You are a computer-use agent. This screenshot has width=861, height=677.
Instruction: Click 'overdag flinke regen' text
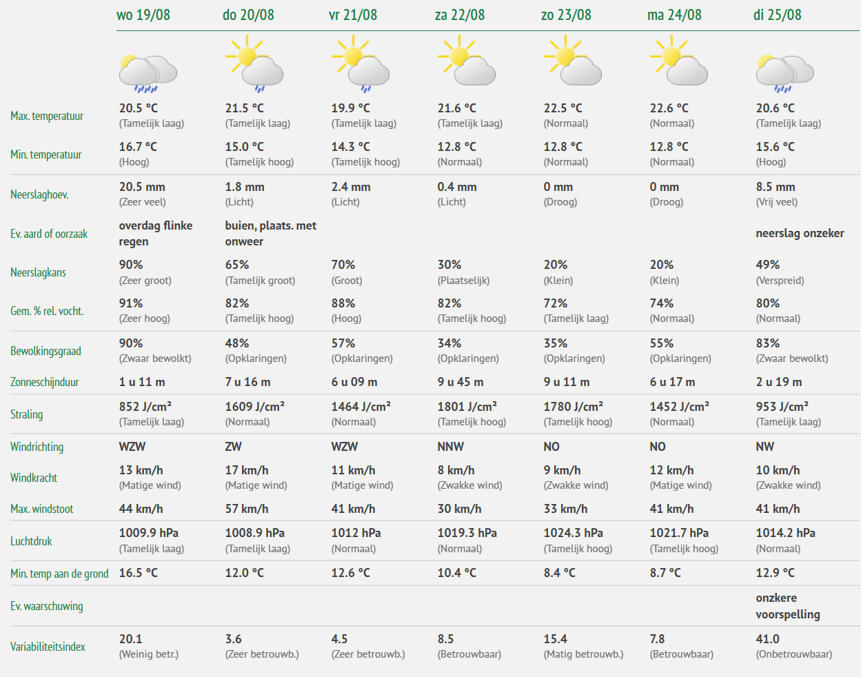[x=156, y=234]
